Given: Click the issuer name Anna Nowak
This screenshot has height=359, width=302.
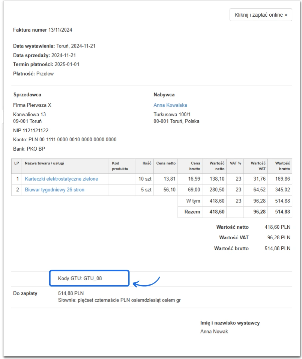Looking at the screenshot, I should click(214, 331).
